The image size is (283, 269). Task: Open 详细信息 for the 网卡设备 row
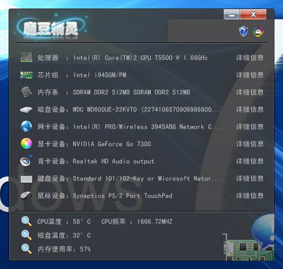(x=250, y=126)
